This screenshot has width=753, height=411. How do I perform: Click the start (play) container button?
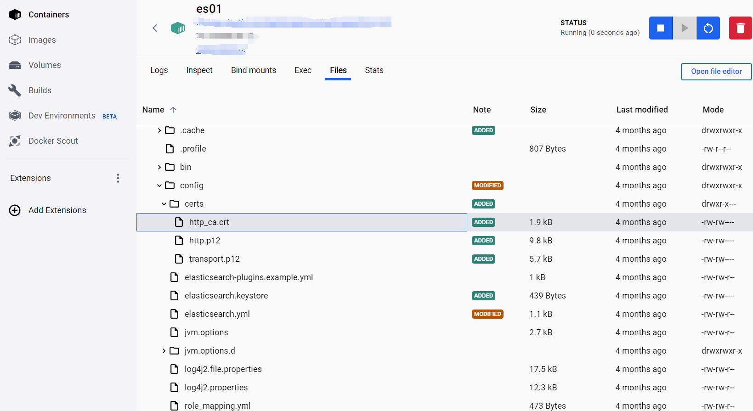685,28
